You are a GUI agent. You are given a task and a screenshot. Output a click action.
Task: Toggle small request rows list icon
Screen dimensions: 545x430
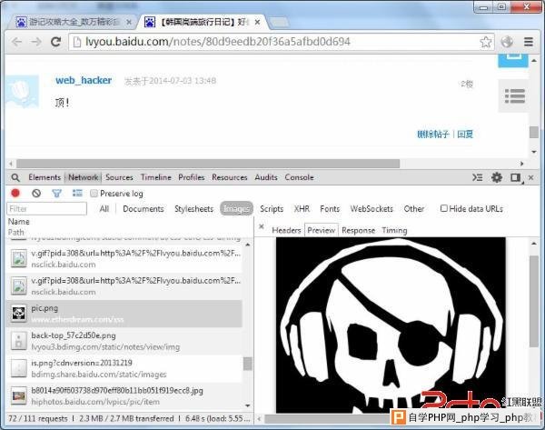tap(77, 193)
